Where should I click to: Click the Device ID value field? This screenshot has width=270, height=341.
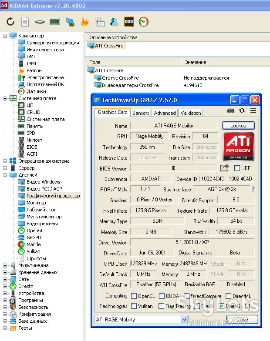[x=226, y=179]
